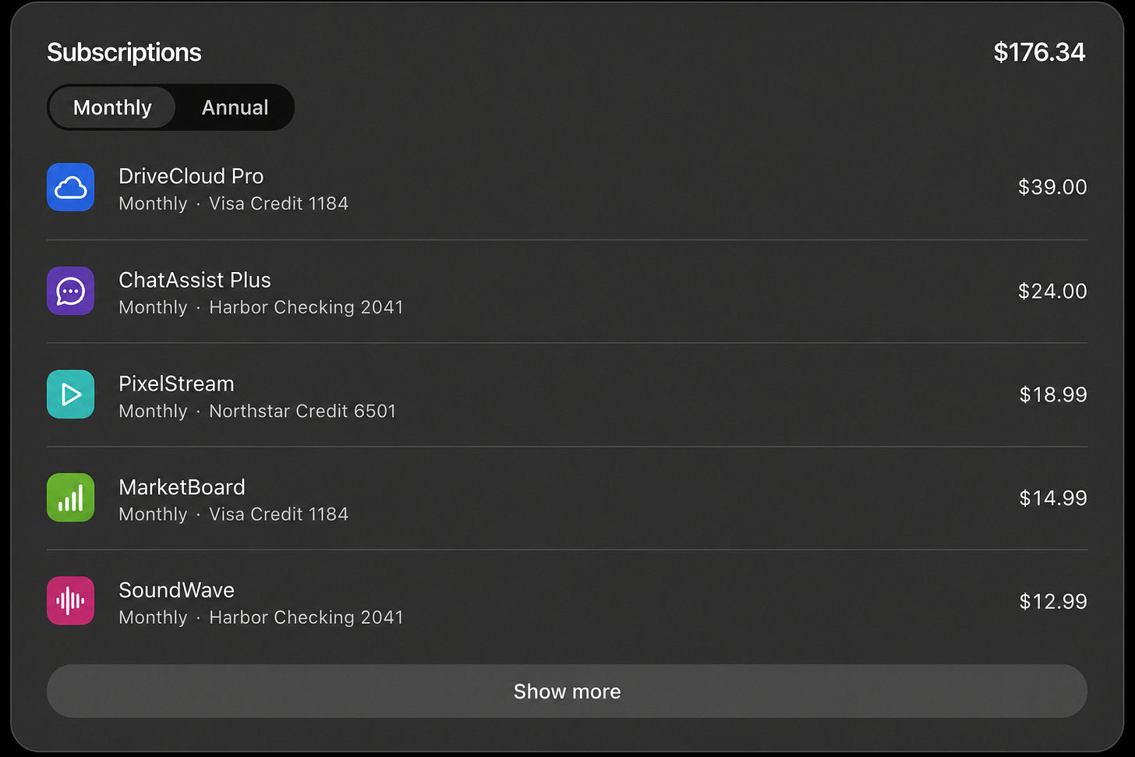Click the DriveCloud Pro cloud icon
This screenshot has width=1135, height=757.
[x=71, y=187]
